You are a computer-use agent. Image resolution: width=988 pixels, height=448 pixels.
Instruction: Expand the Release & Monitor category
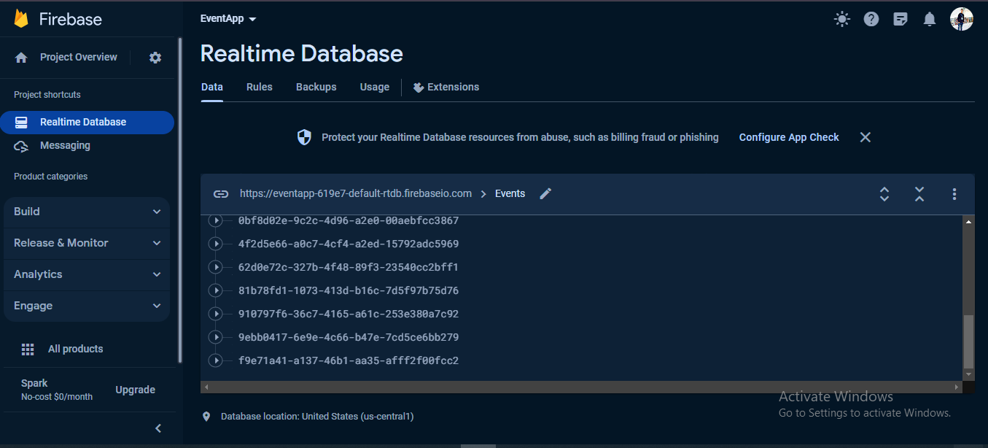tap(87, 243)
